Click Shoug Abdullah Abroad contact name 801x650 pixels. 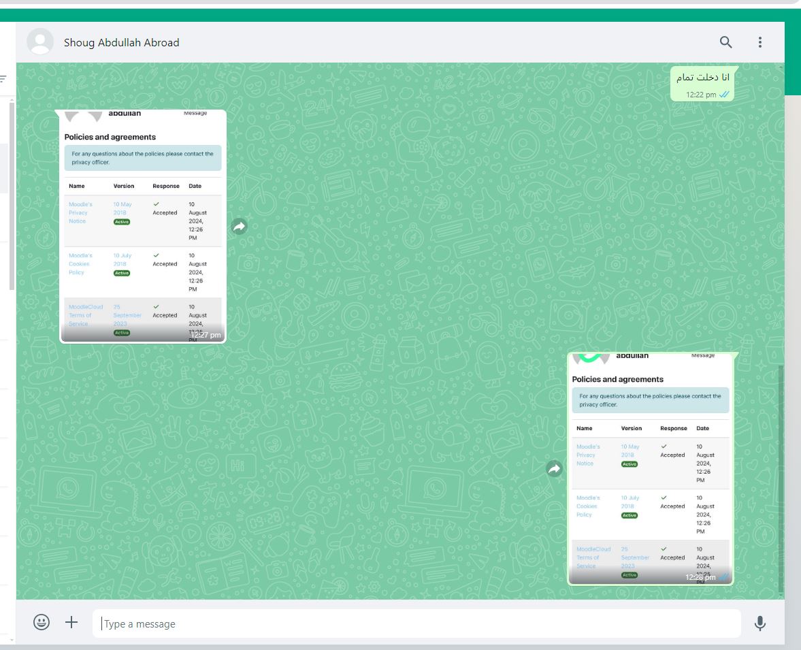122,42
